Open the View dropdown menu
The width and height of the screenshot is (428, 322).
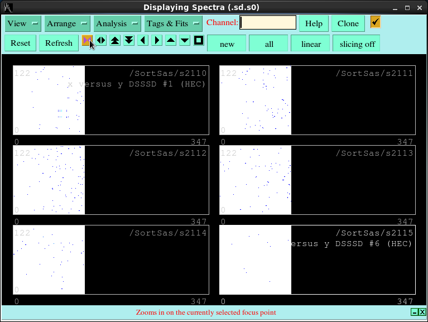pos(23,23)
